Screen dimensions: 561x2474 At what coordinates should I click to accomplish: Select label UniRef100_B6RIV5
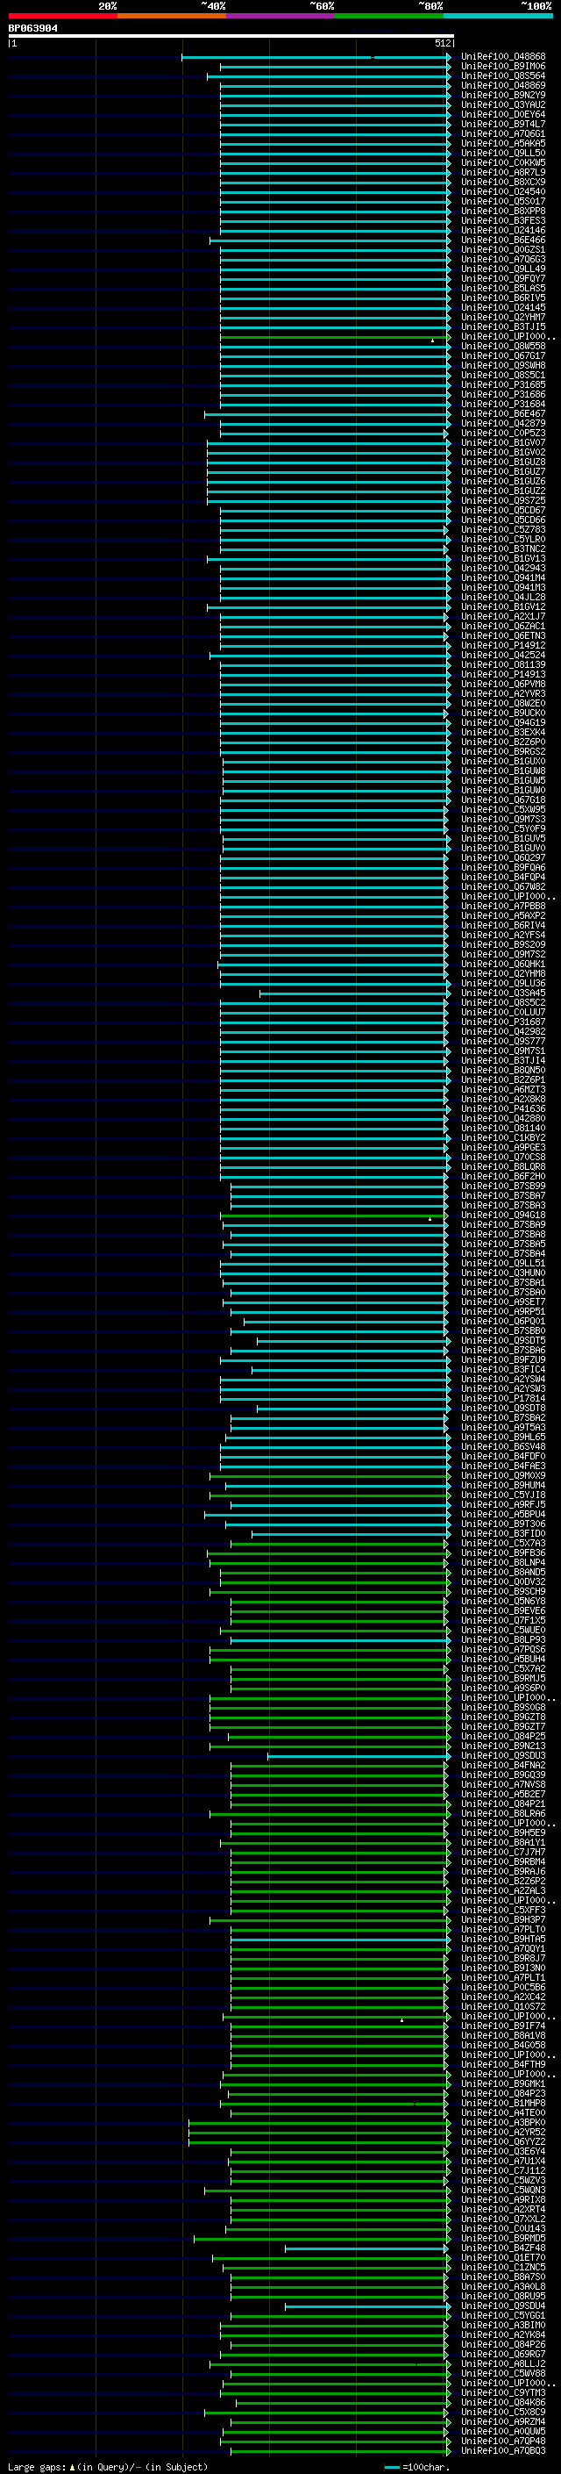point(502,298)
